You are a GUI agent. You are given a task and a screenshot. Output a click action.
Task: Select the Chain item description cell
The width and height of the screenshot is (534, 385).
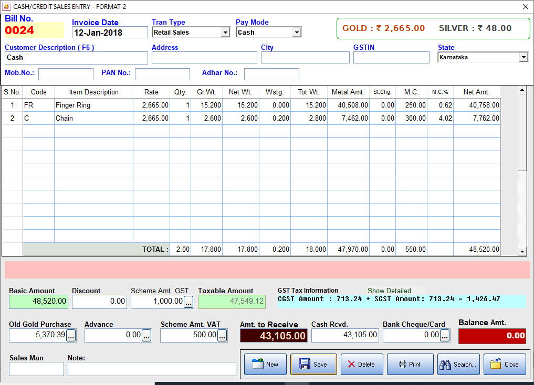click(93, 119)
